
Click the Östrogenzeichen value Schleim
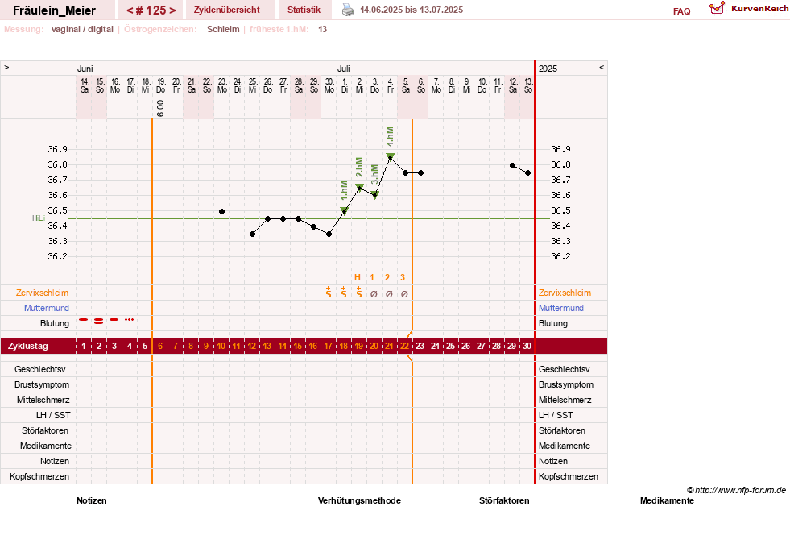point(223,29)
